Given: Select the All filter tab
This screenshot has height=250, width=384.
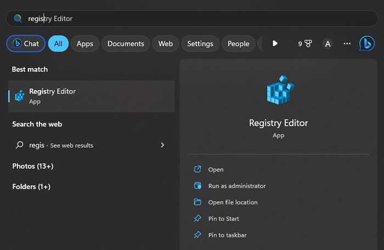Looking at the screenshot, I should click(x=58, y=43).
